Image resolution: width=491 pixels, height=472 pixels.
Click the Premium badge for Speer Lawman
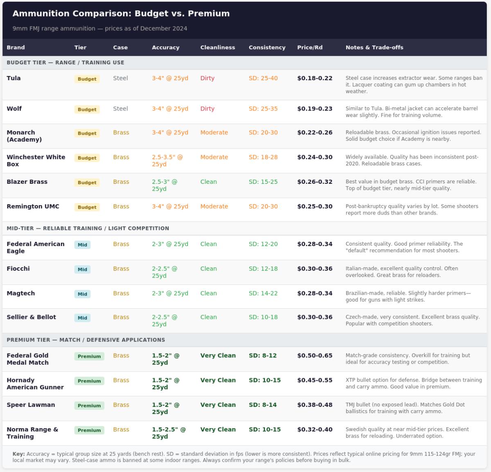(89, 406)
